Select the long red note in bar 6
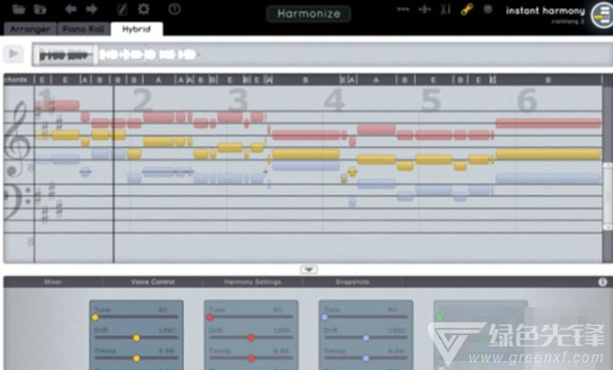This screenshot has width=613, height=370. click(549, 124)
